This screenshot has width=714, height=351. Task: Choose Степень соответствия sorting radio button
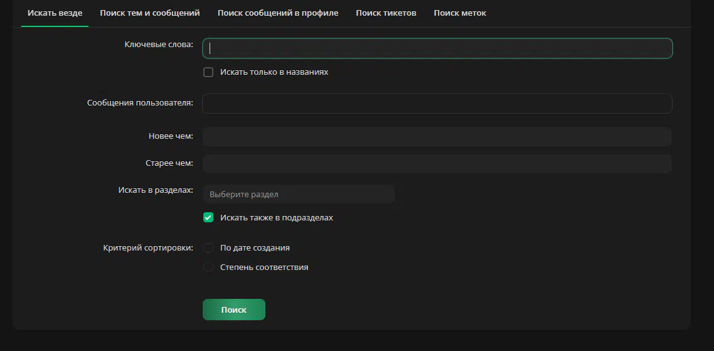click(208, 267)
